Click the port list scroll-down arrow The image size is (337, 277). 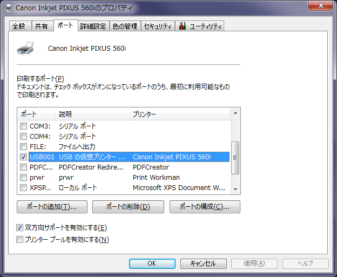point(235,190)
